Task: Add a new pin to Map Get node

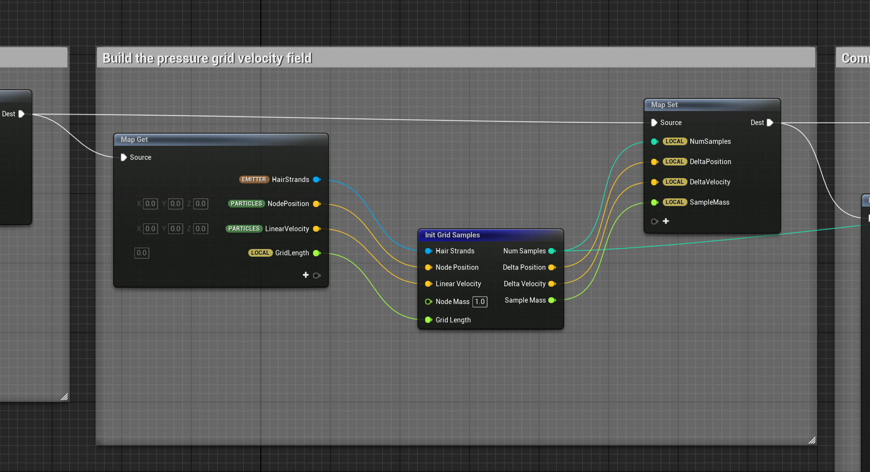Action: click(x=306, y=275)
